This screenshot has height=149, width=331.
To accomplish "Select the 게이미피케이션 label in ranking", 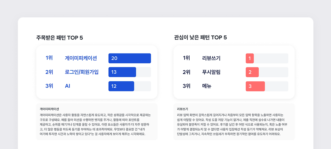I will [81, 58].
